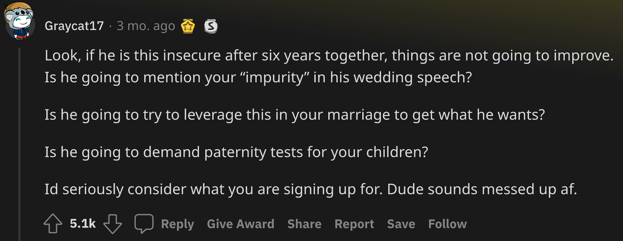This screenshot has width=623, height=241.
Task: Click the speech bubble reply icon
Action: tap(144, 224)
